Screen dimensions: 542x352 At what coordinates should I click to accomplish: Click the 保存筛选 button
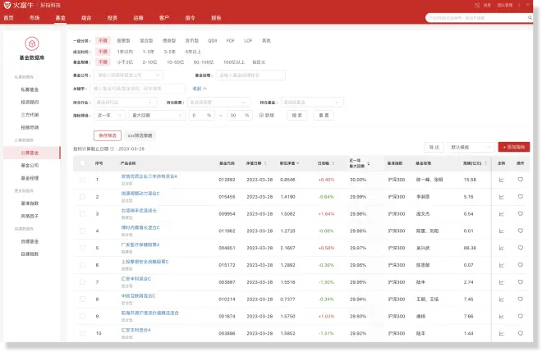[108, 135]
